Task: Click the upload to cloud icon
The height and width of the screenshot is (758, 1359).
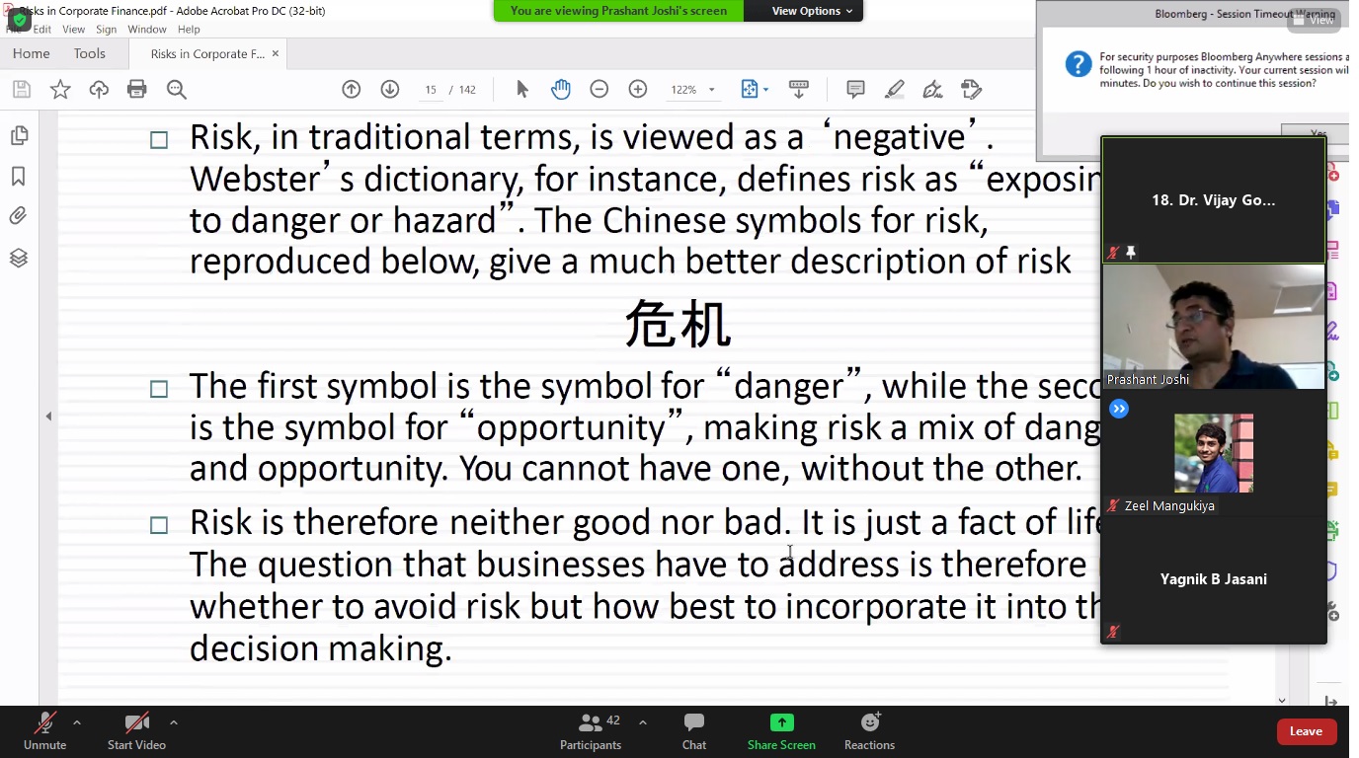Action: (99, 90)
